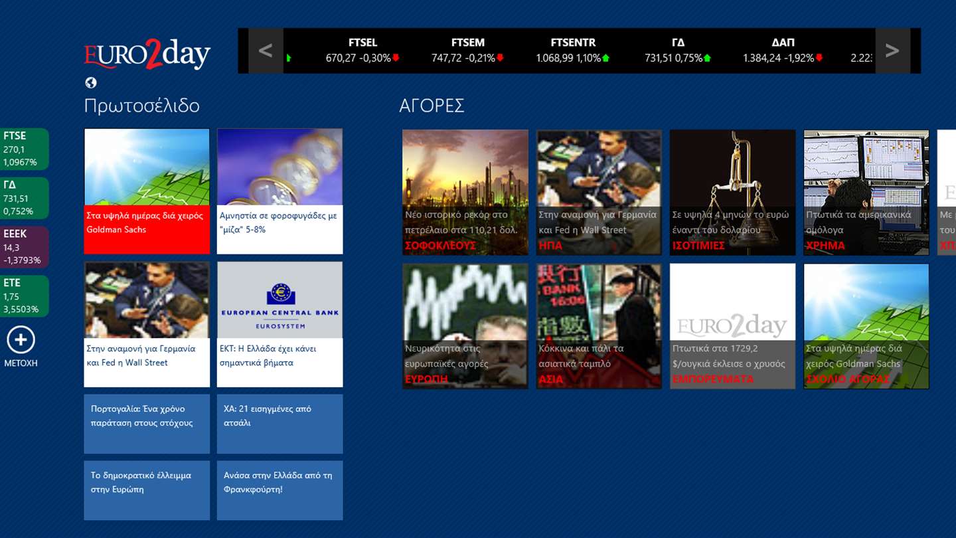The height and width of the screenshot is (538, 956).
Task: Open 'ΕΚΤ: Η Ελλάδα έχει κάνει' tile
Action: pos(279,324)
